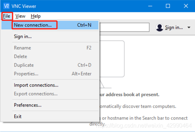
Task: Choose New connection... from File menu
Action: pyautogui.click(x=50, y=25)
